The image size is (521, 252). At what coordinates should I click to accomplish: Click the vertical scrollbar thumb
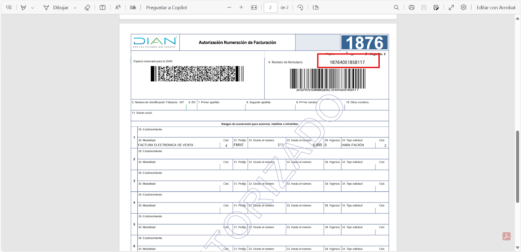click(x=517, y=167)
